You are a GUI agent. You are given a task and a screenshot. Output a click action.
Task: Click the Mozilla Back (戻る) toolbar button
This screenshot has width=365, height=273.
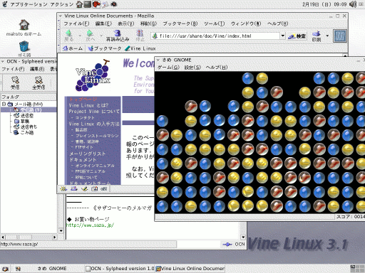point(68,36)
